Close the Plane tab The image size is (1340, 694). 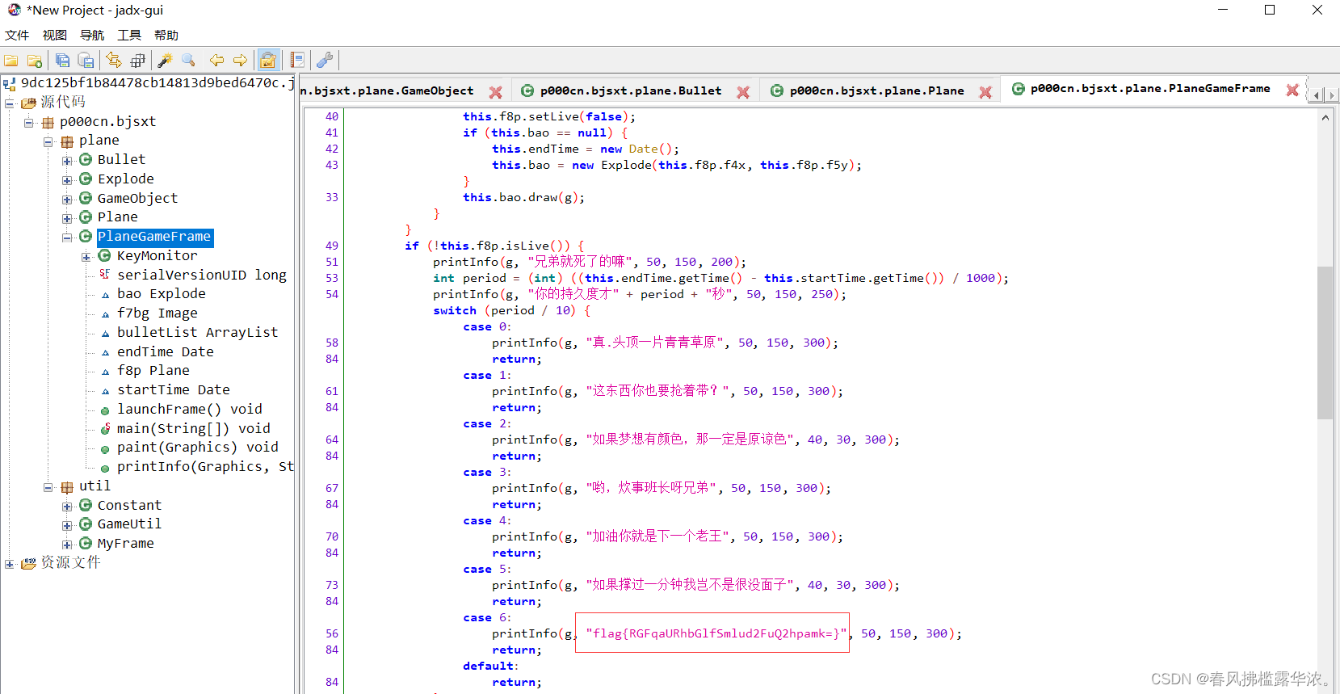tap(985, 92)
